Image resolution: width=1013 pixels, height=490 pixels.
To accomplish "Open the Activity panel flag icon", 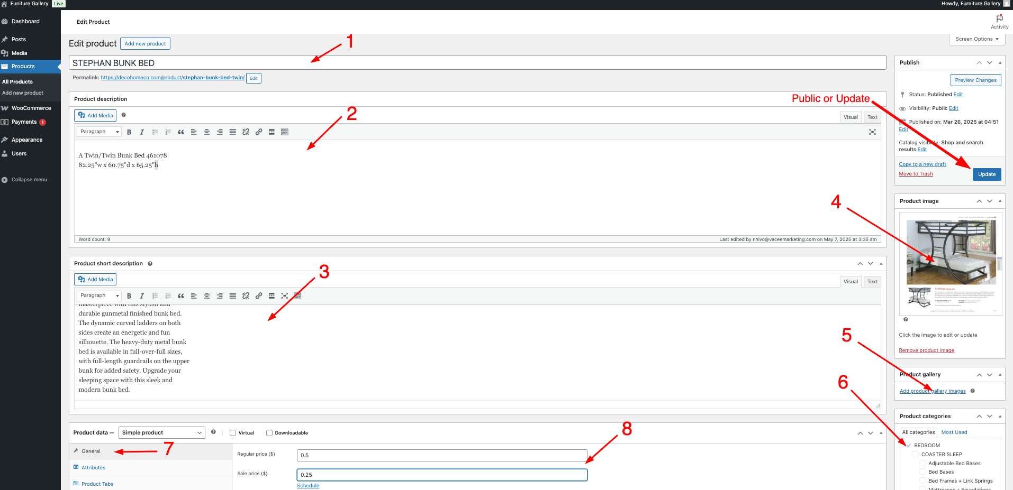I will 999,19.
